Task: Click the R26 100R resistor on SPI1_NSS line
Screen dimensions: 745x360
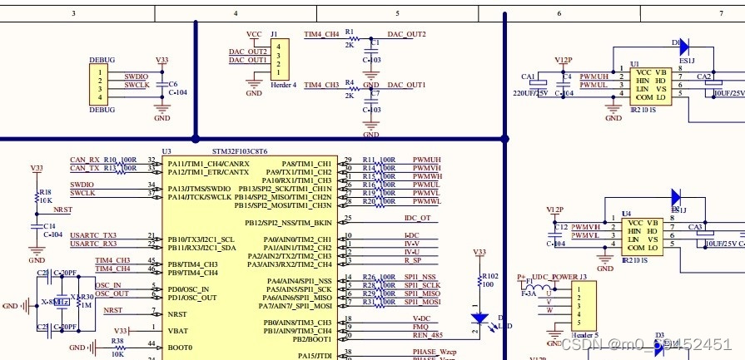Action: (380, 281)
